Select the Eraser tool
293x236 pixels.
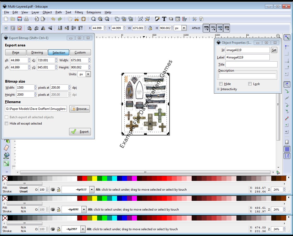pyautogui.click(x=6, y=148)
